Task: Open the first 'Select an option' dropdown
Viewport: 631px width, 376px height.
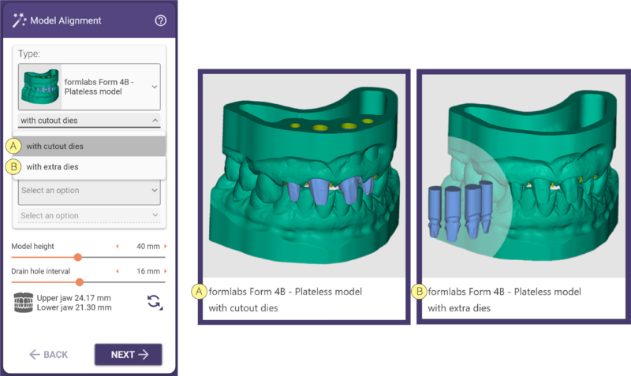Action: pyautogui.click(x=89, y=191)
